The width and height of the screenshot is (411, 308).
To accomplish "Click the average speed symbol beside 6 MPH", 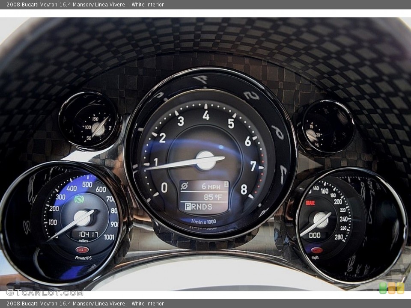I will click(184, 186).
